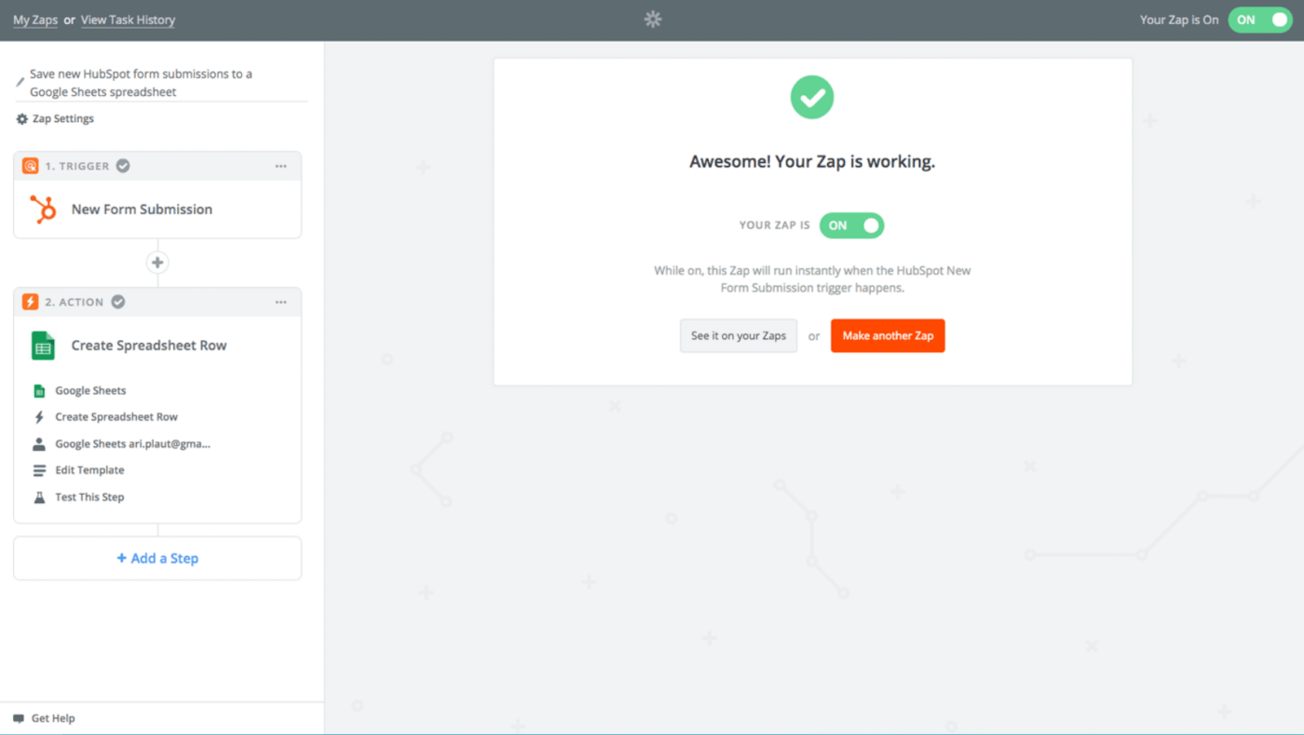Select Edit Template item
The image size is (1304, 735).
(x=89, y=470)
